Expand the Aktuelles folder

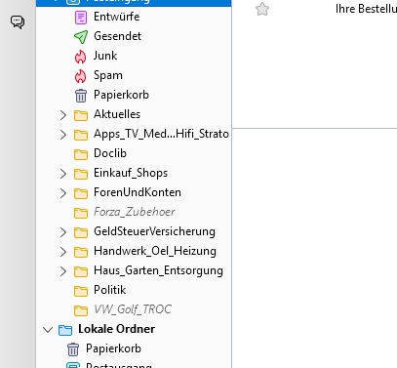click(63, 115)
